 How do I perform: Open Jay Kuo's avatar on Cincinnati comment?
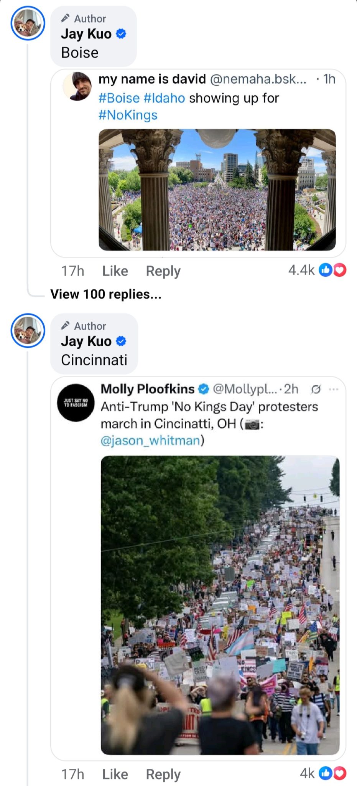click(28, 331)
